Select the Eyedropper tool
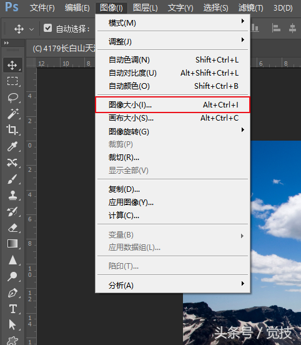The height and width of the screenshot is (345, 301). point(12,146)
